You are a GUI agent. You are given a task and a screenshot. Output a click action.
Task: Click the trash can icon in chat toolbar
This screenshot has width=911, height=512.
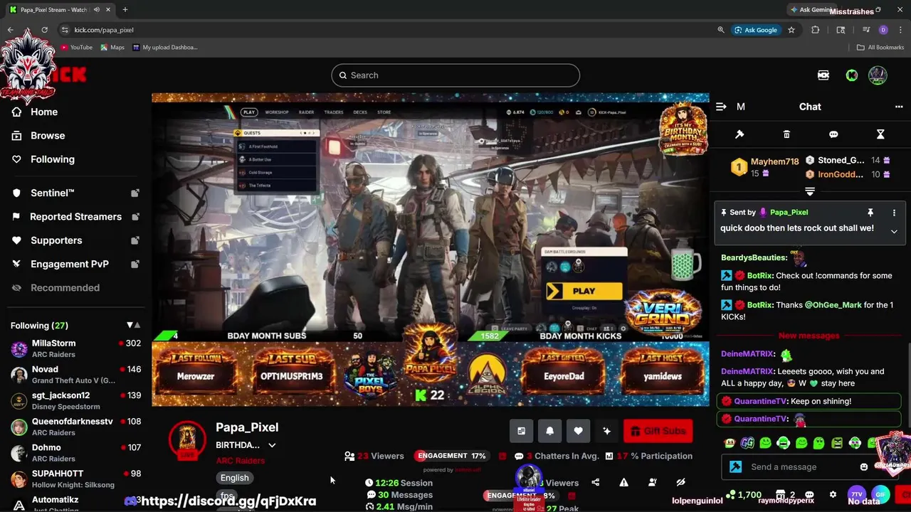coord(786,134)
